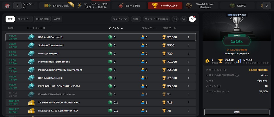The image size is (274, 117).
Task: Select the 全て filter chip
Action: [x=10, y=19]
